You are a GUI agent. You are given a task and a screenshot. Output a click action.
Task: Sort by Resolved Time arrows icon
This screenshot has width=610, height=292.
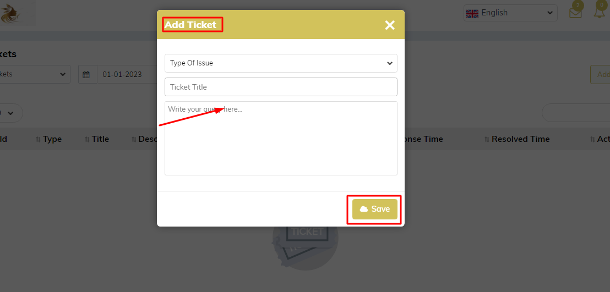tap(487, 139)
